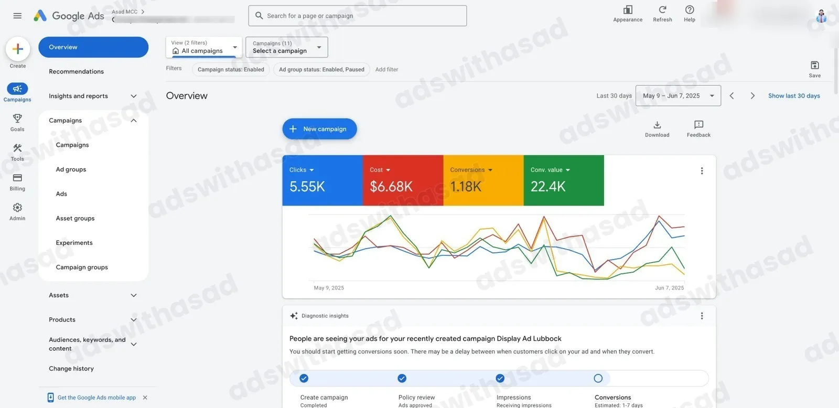The height and width of the screenshot is (408, 839).
Task: Dismiss the mobile app banner
Action: tap(145, 398)
